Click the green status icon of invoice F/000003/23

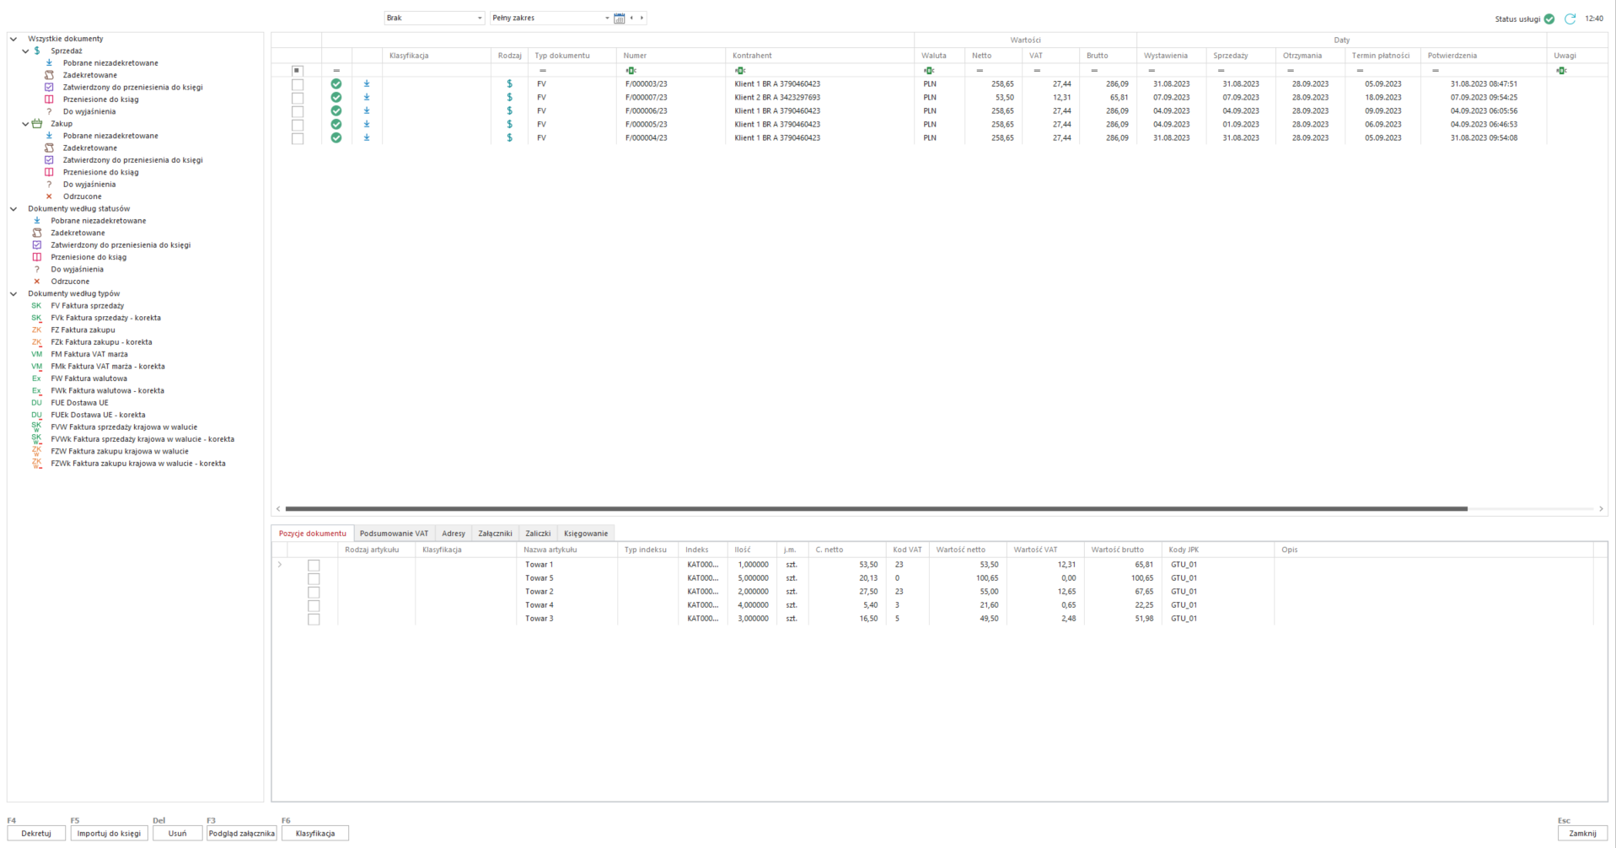coord(336,84)
